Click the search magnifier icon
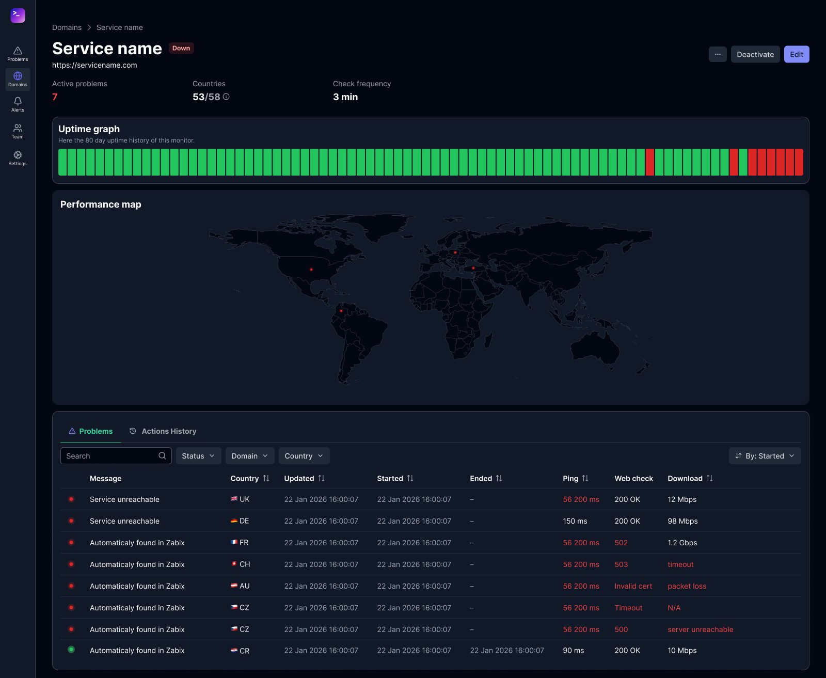The height and width of the screenshot is (678, 826). pyautogui.click(x=162, y=456)
